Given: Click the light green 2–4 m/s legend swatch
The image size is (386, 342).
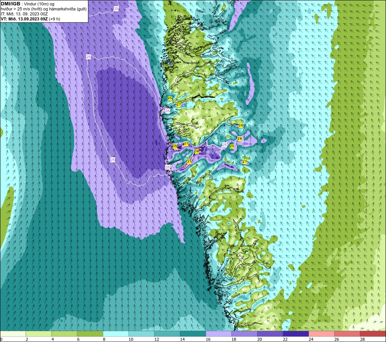Looking at the screenshot, I should pos(39,334).
